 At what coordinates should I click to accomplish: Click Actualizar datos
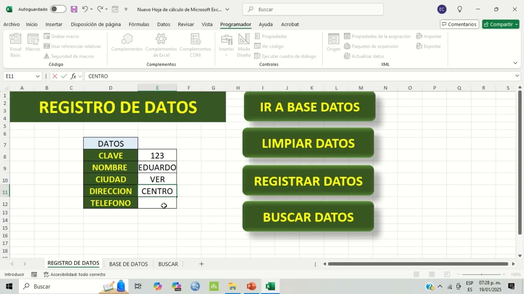(364, 56)
